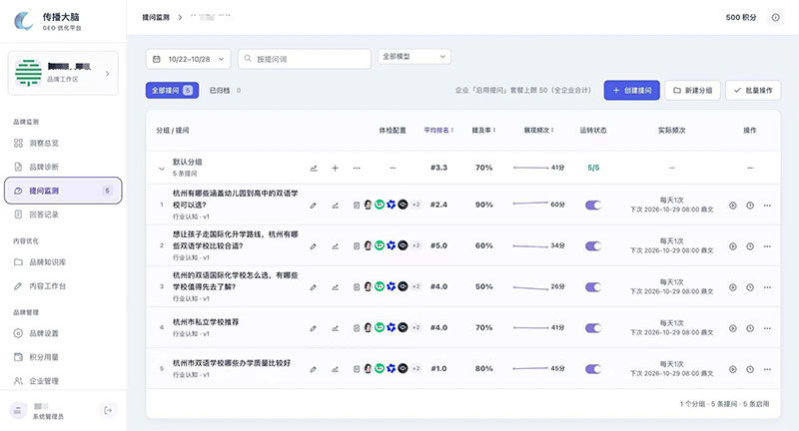Click the document icon in the #2.4 row

click(357, 206)
